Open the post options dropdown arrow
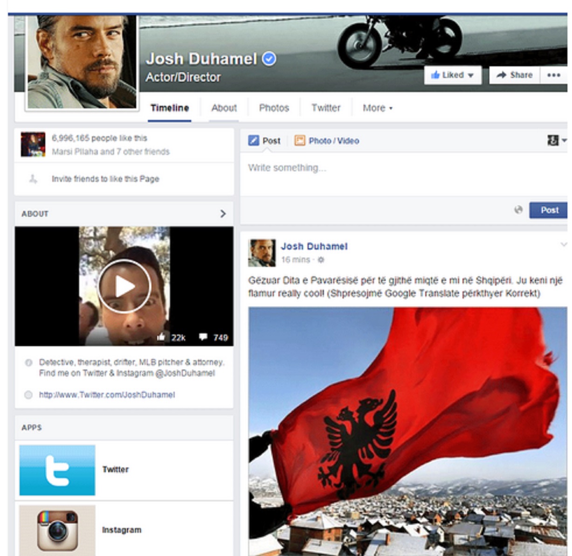This screenshot has height=556, width=572. click(x=563, y=244)
